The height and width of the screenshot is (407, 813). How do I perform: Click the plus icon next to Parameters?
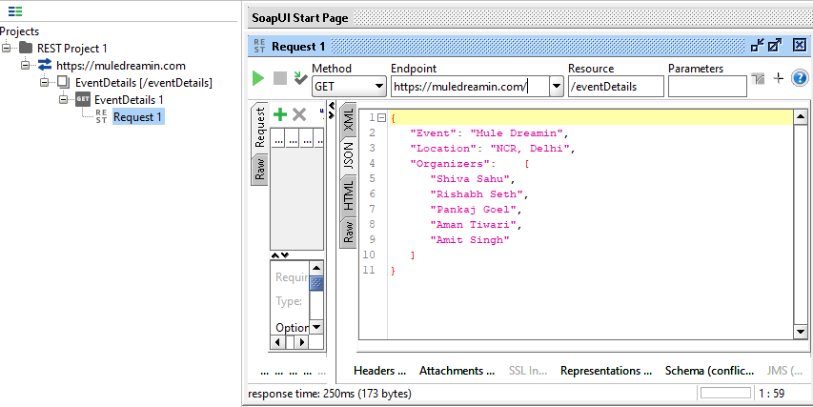(778, 78)
